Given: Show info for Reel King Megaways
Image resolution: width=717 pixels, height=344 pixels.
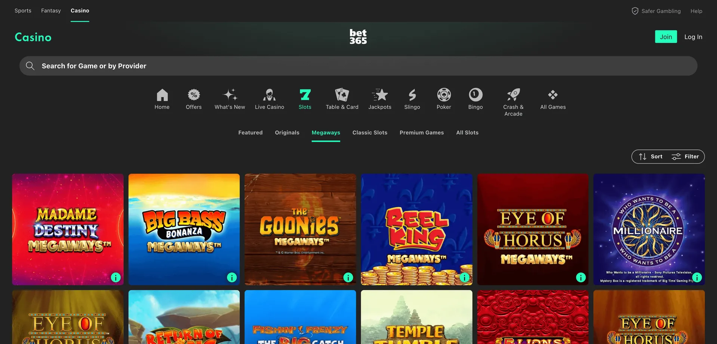Looking at the screenshot, I should pos(464,277).
